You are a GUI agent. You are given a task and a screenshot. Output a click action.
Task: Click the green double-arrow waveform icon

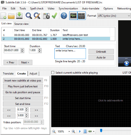(90, 131)
